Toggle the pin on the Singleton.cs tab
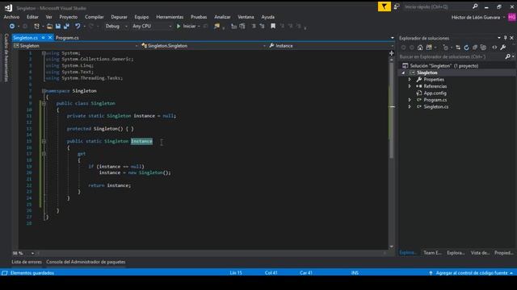Viewport: 517px width, 290px height. (x=43, y=38)
